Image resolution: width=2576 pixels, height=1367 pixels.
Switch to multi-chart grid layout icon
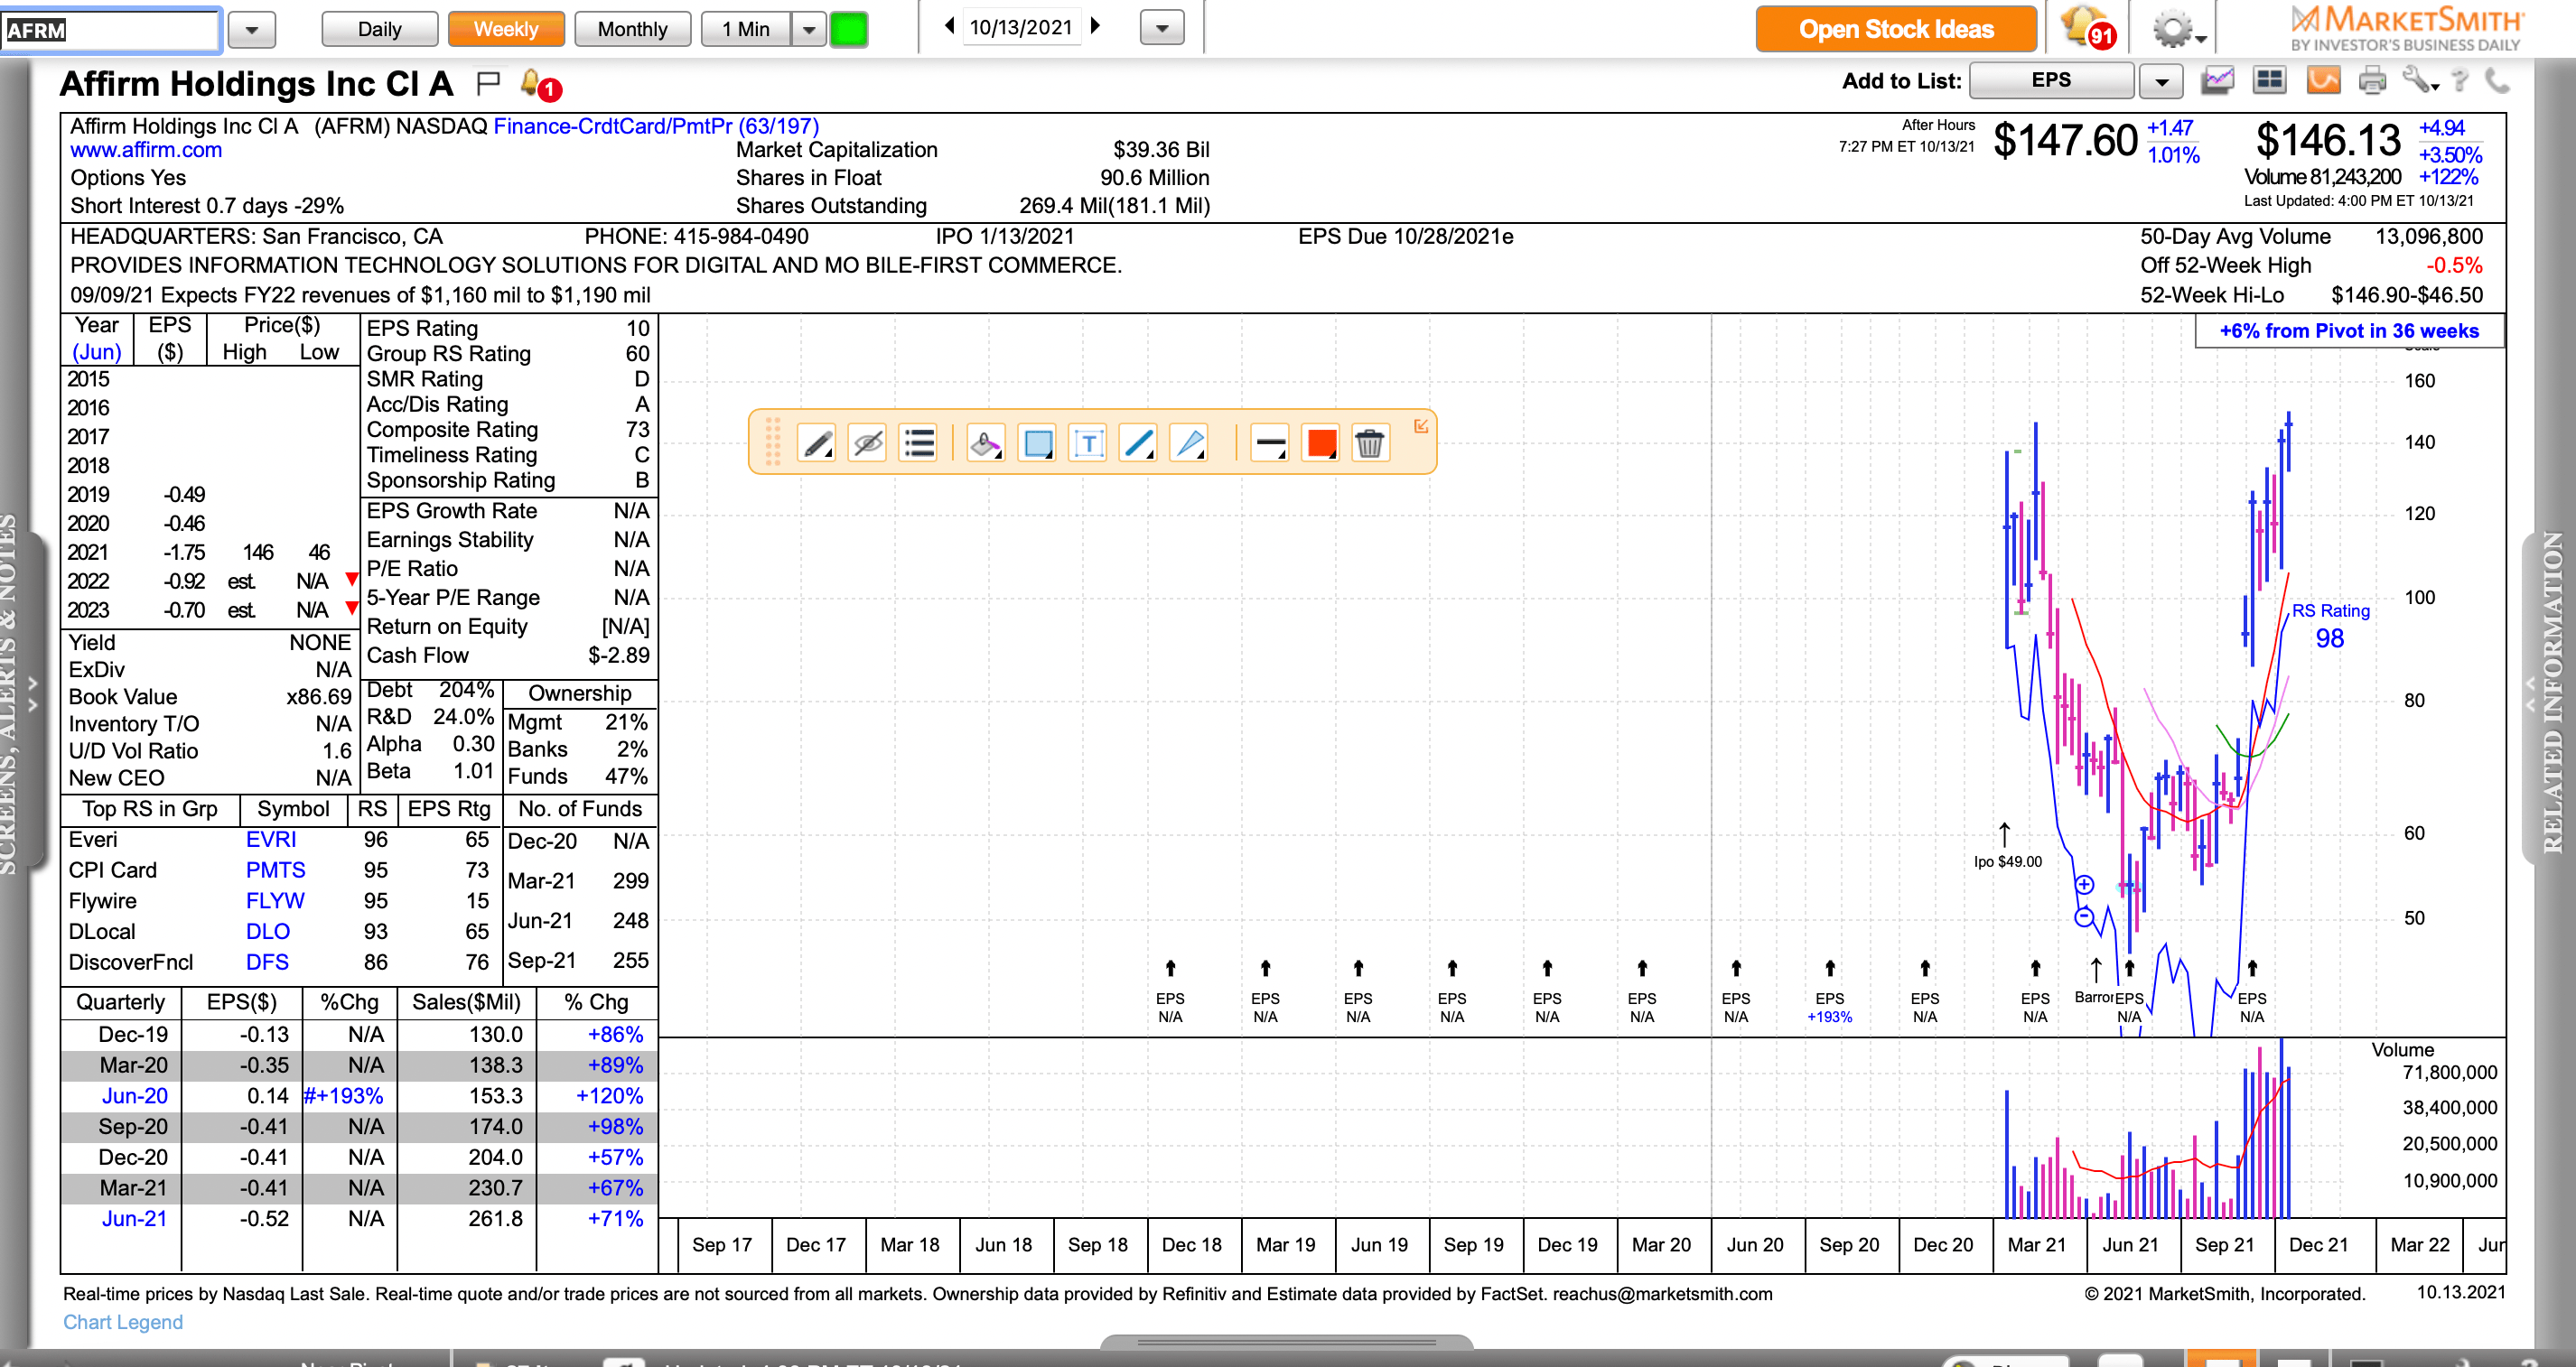pos(2269,81)
